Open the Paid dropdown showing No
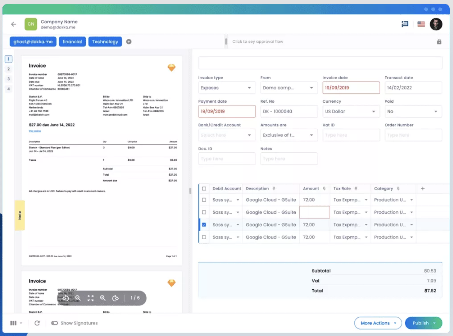This screenshot has width=453, height=336. [x=413, y=112]
